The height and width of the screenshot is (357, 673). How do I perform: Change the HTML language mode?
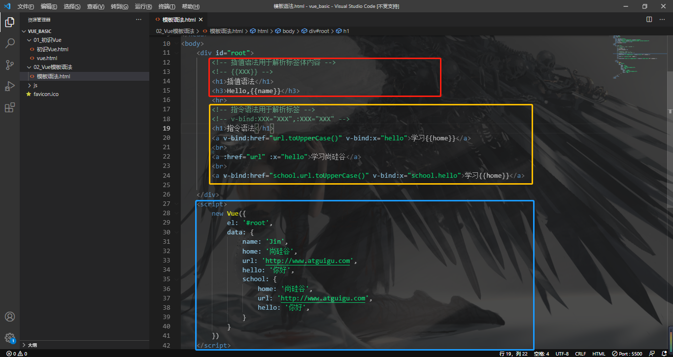tap(599, 354)
